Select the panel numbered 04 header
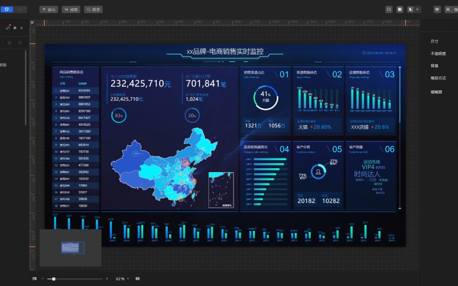The height and width of the screenshot is (286, 458). tap(266, 149)
